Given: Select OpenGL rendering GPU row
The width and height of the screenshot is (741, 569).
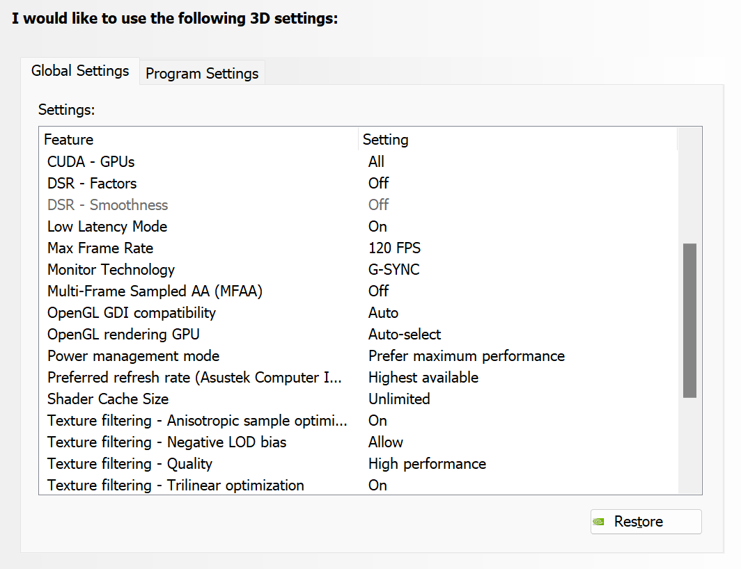Looking at the screenshot, I should (123, 335).
